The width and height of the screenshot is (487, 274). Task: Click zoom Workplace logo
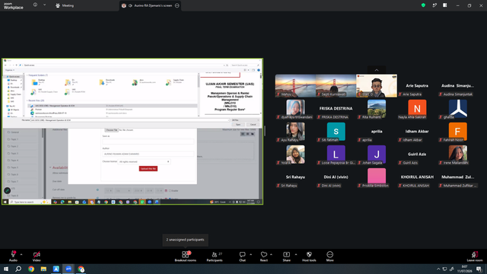tap(13, 5)
